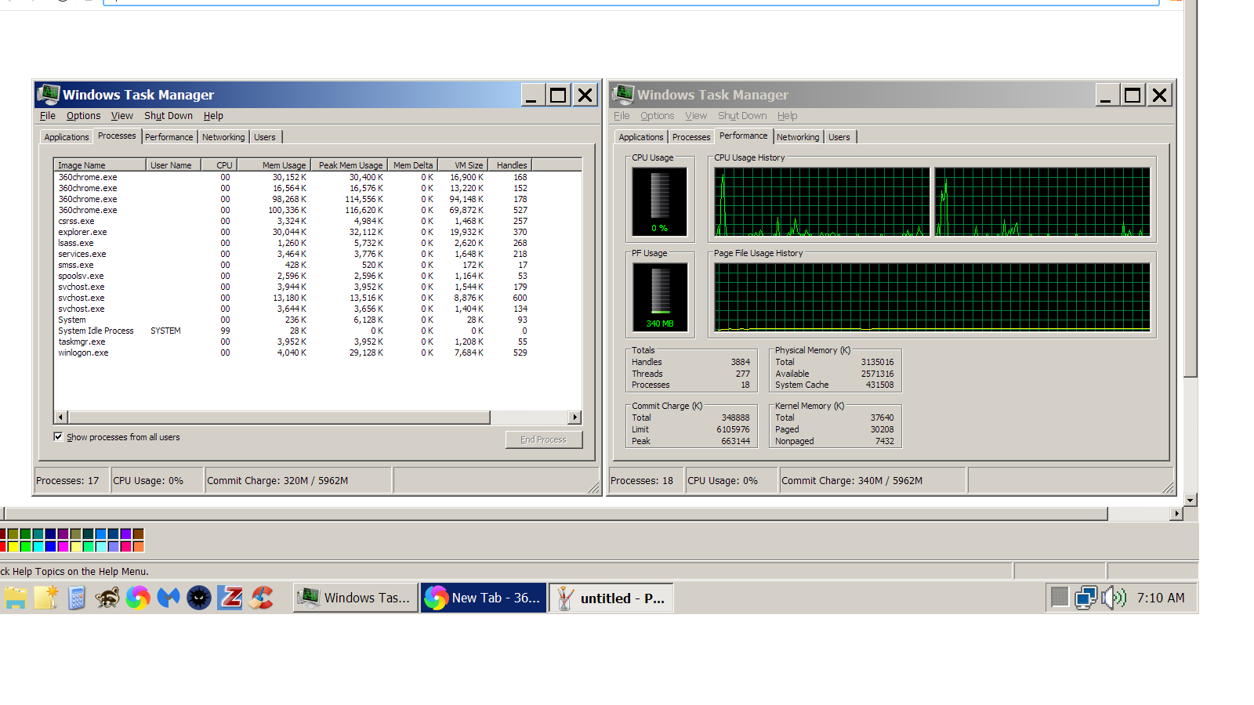Sort by the Peak Mem Usage column header
This screenshot has width=1254, height=705.
(x=350, y=165)
